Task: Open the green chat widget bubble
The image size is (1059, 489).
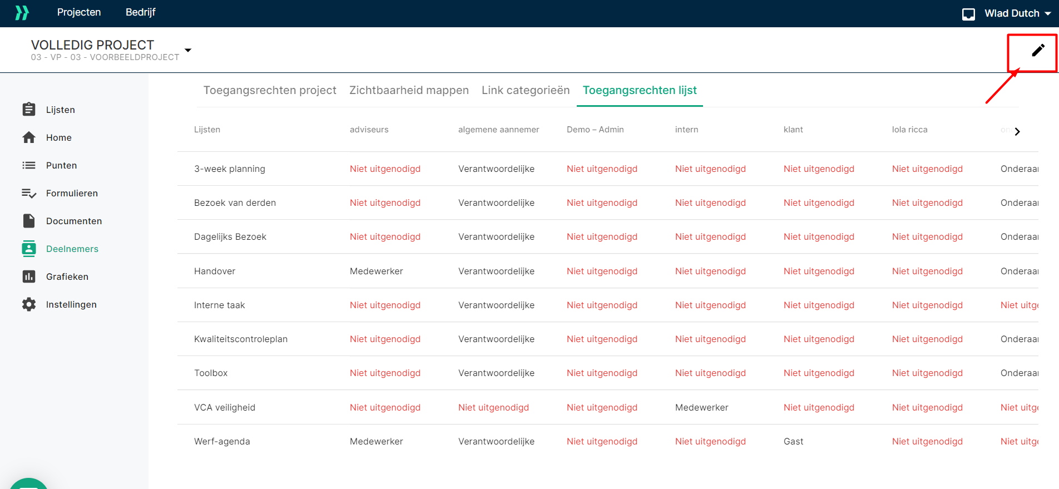Action: point(29,483)
